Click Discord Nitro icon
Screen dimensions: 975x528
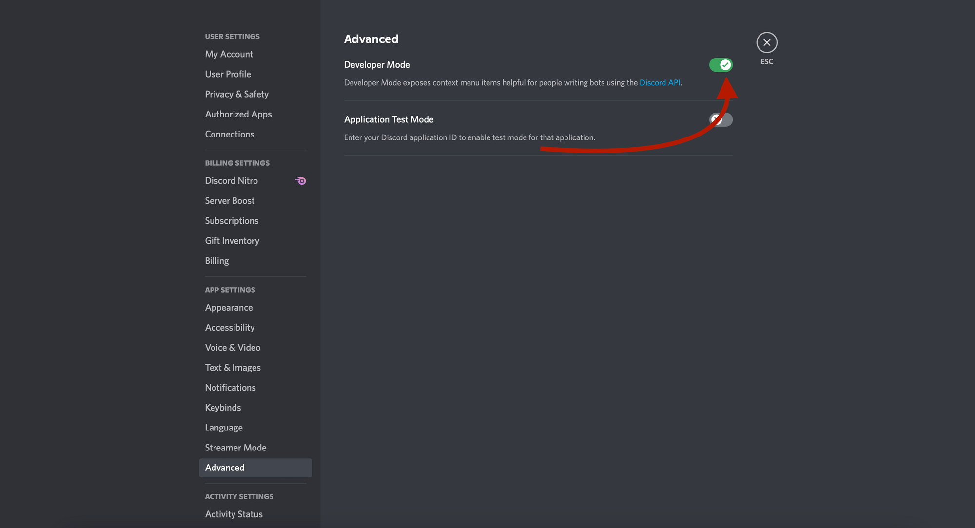click(300, 181)
